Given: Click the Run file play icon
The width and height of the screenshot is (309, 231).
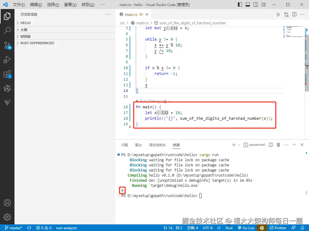Looking at the screenshot, I should tap(278, 14).
